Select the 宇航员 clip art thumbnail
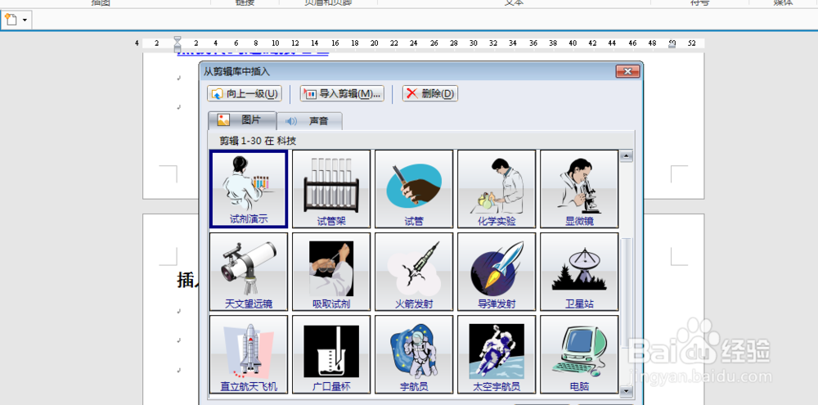This screenshot has height=405, width=818. pyautogui.click(x=414, y=354)
